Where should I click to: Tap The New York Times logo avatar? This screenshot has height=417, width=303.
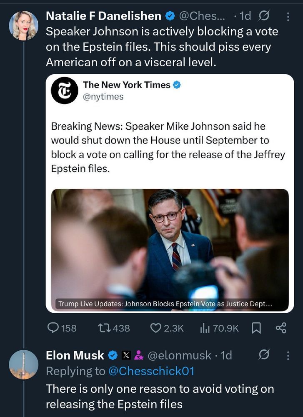[65, 90]
